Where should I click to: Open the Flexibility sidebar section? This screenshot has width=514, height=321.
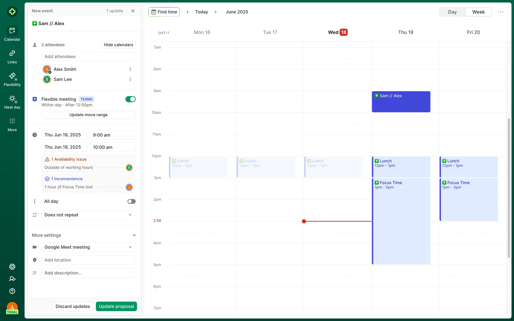point(12,79)
